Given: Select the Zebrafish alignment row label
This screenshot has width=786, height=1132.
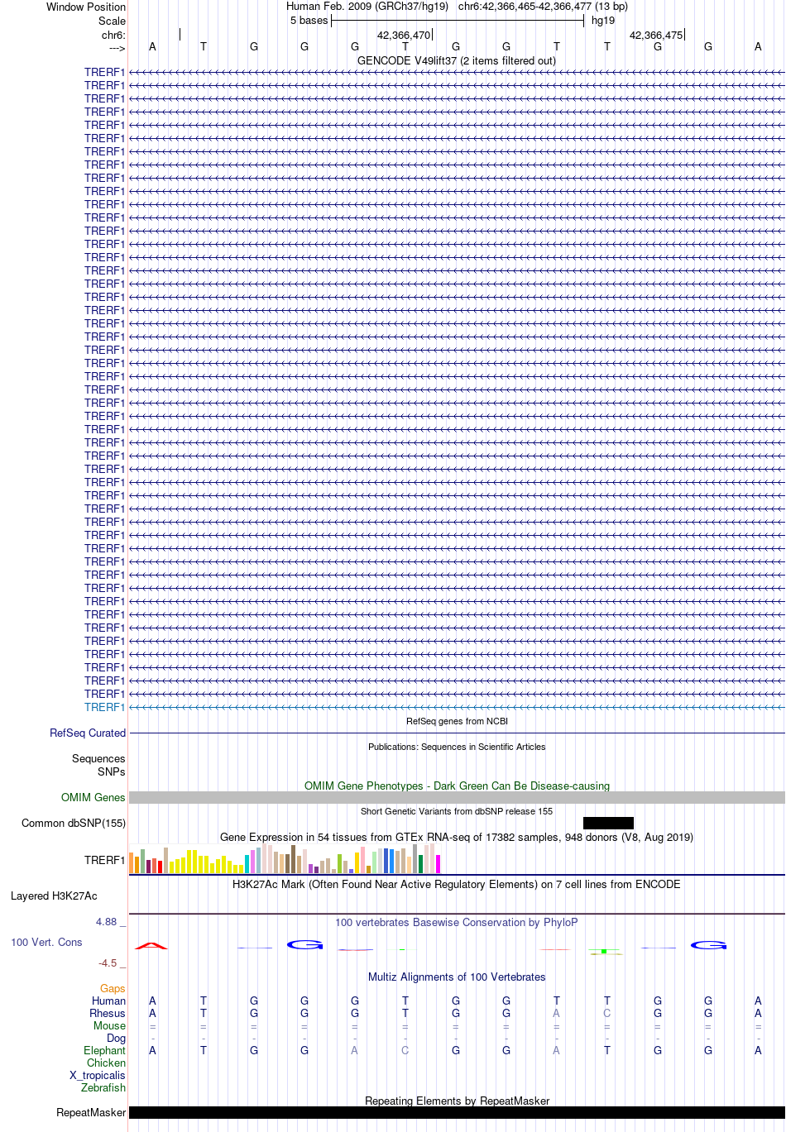Looking at the screenshot, I should (103, 1087).
